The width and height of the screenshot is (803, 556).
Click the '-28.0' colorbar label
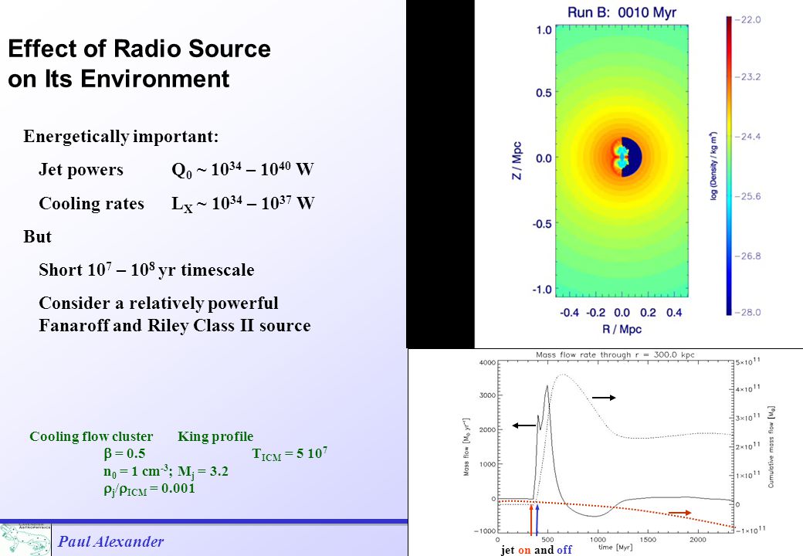(x=747, y=312)
